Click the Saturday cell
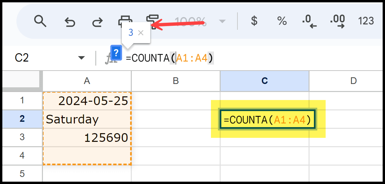This screenshot has height=184, width=385. pos(87,119)
